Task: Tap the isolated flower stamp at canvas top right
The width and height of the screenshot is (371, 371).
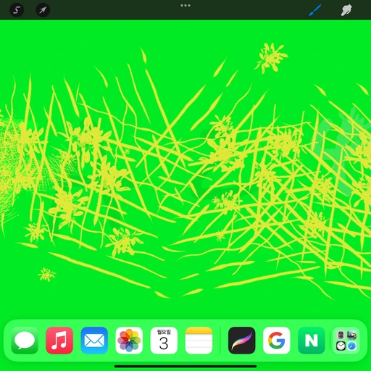Action: 272,57
